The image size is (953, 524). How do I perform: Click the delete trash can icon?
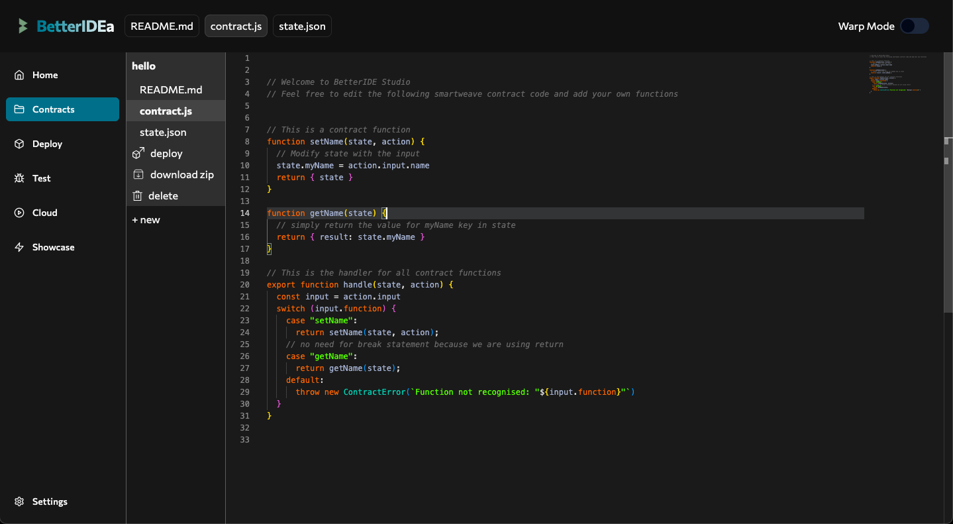pyautogui.click(x=138, y=196)
